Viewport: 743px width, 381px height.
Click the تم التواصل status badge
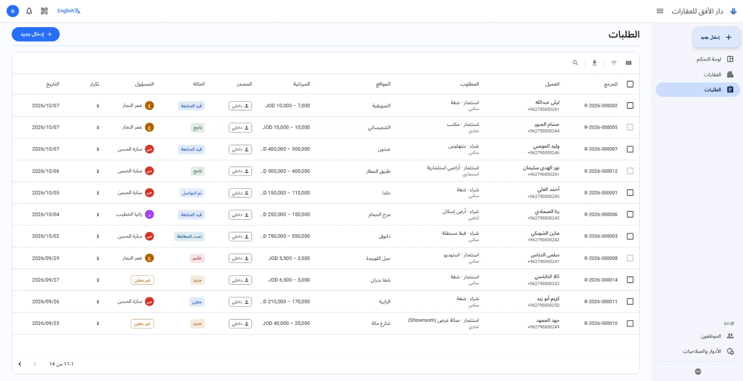(x=192, y=193)
